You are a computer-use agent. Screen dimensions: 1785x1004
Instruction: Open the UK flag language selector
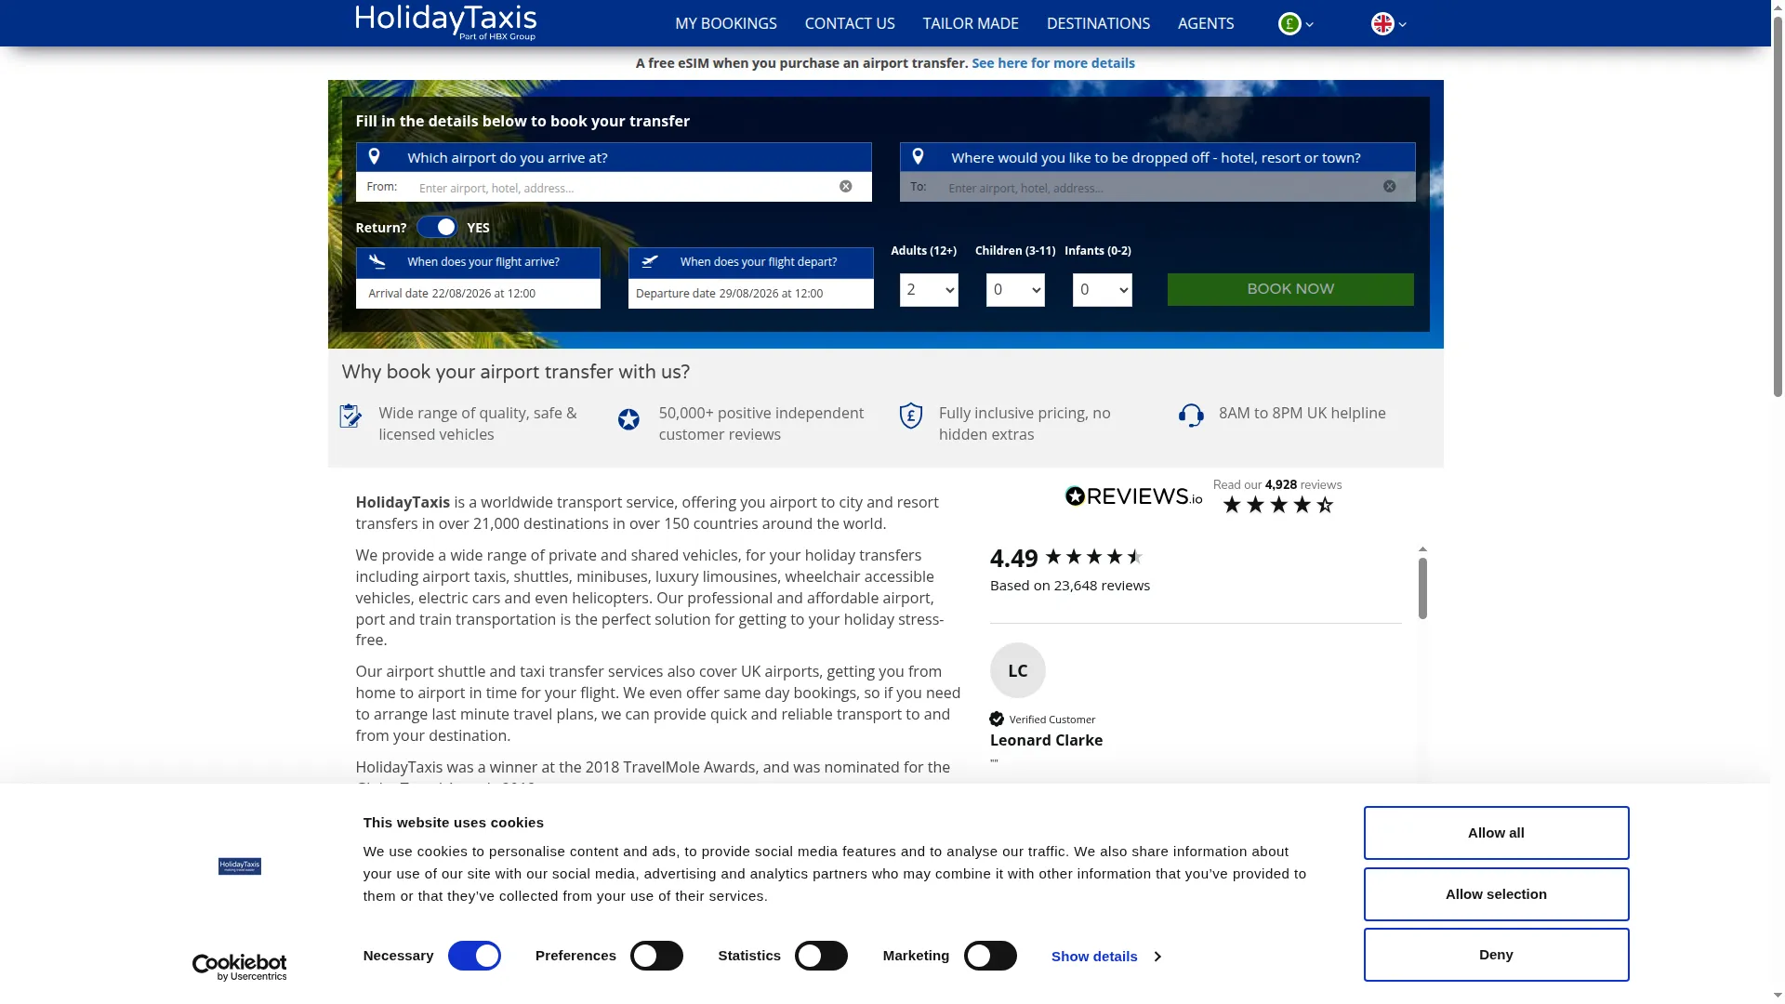pos(1382,24)
